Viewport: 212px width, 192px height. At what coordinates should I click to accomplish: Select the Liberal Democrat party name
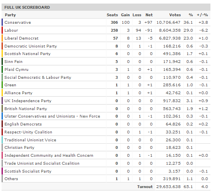21,38
